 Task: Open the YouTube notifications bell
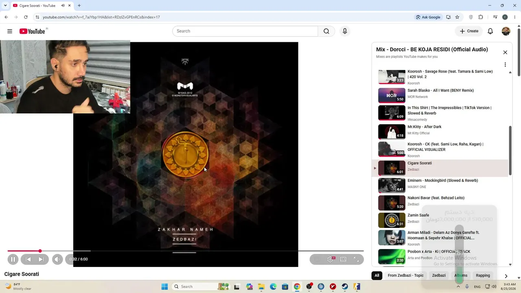490,31
